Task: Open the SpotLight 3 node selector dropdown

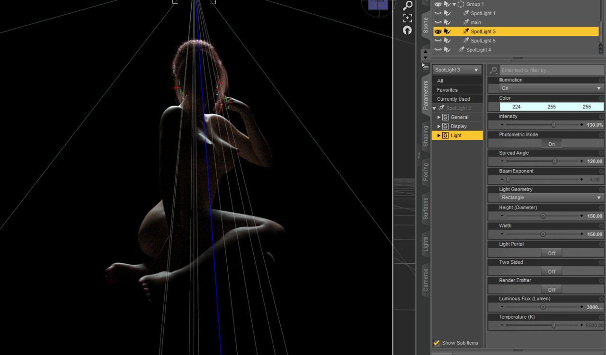Action: (x=457, y=70)
